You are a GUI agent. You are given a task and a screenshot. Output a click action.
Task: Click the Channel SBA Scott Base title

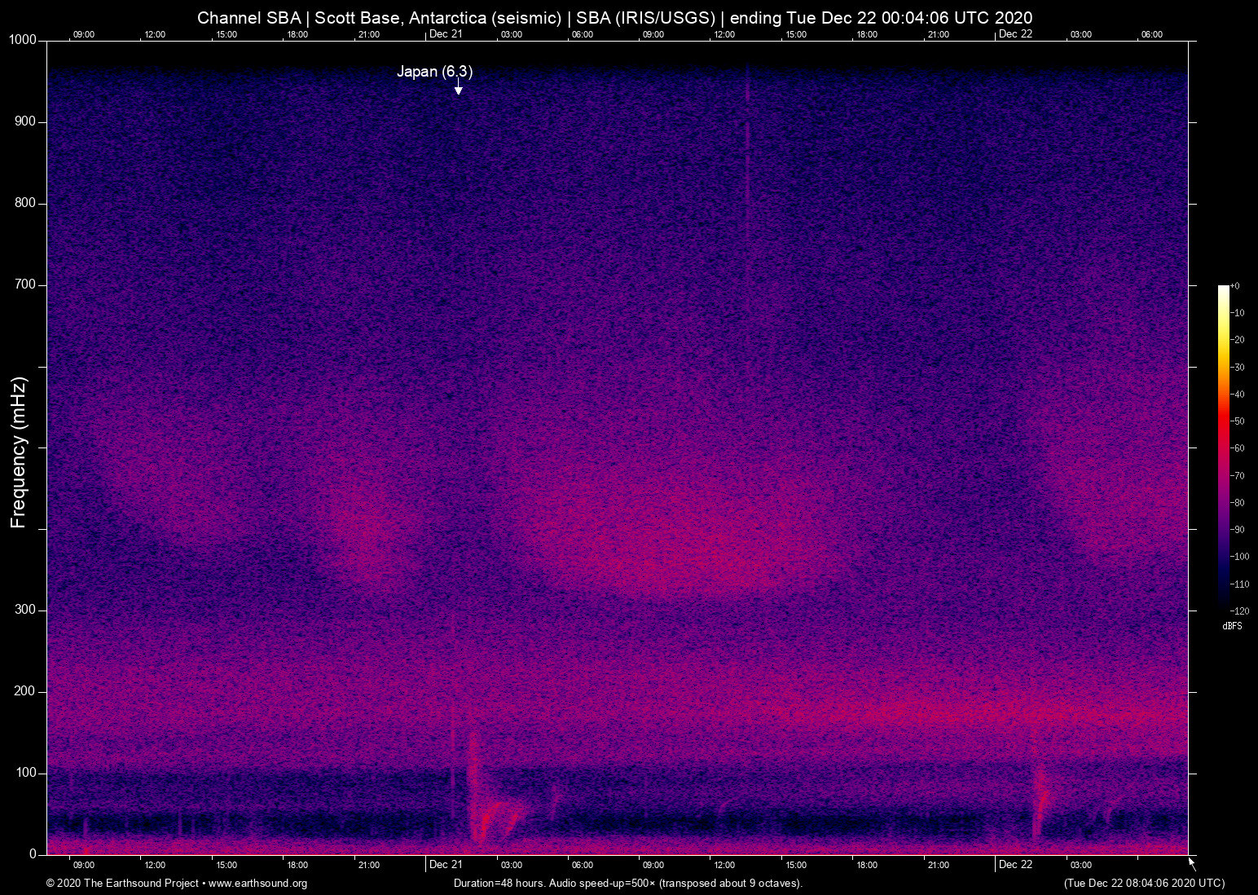click(x=614, y=18)
